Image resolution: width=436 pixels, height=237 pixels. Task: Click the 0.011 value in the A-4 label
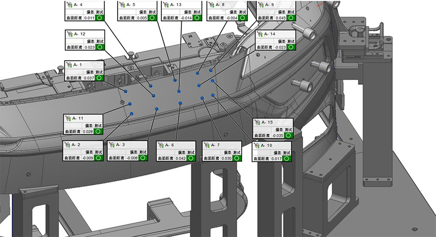click(x=89, y=18)
